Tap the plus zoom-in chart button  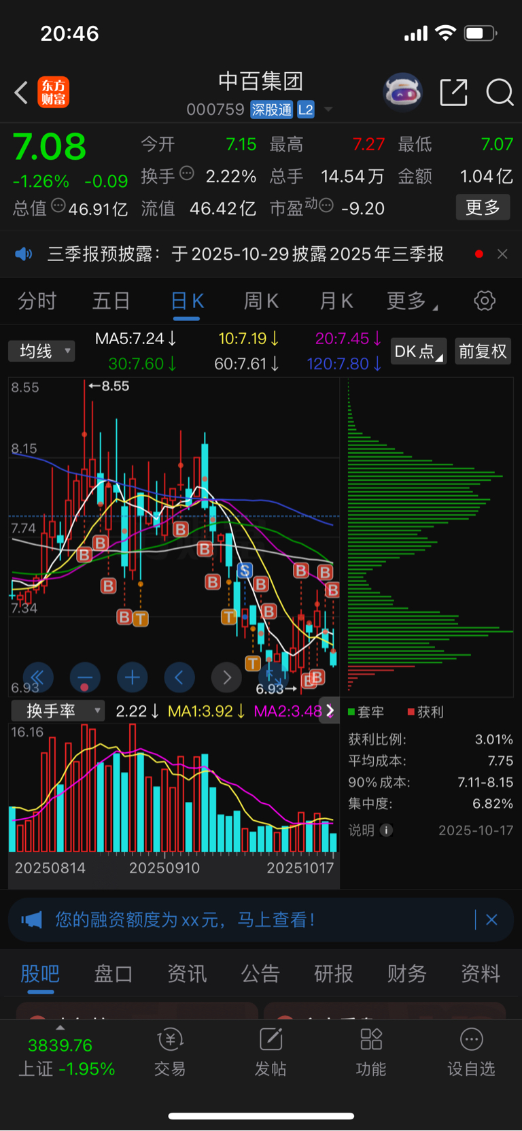[132, 677]
